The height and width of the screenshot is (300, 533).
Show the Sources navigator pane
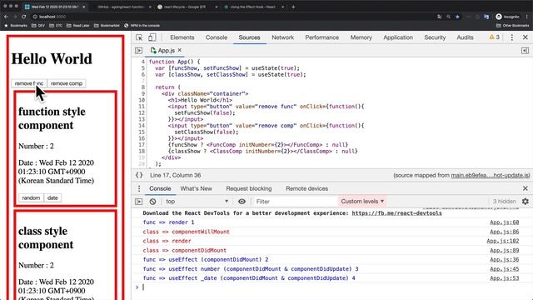click(139, 50)
